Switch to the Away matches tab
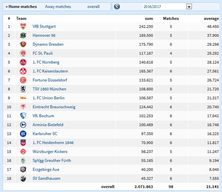The image size is (222, 192). pos(58,7)
